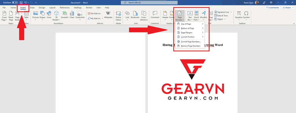
Task: Insert a Link
Action: click(x=127, y=16)
